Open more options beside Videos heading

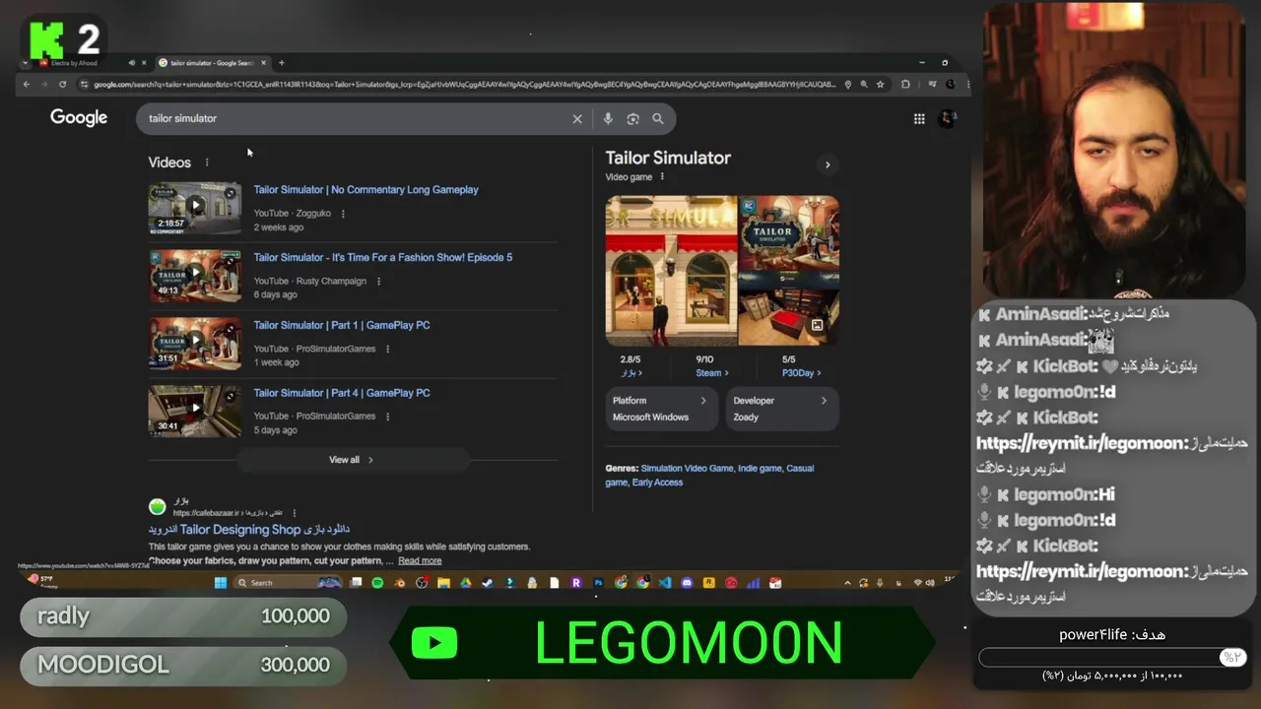pos(207,162)
